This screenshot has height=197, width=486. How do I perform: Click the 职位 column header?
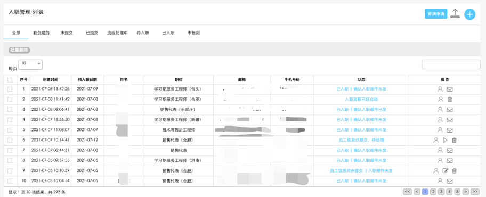coord(179,80)
